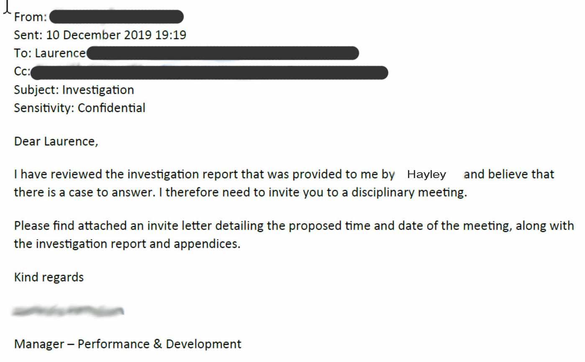Click the subject text Investigation

[98, 90]
